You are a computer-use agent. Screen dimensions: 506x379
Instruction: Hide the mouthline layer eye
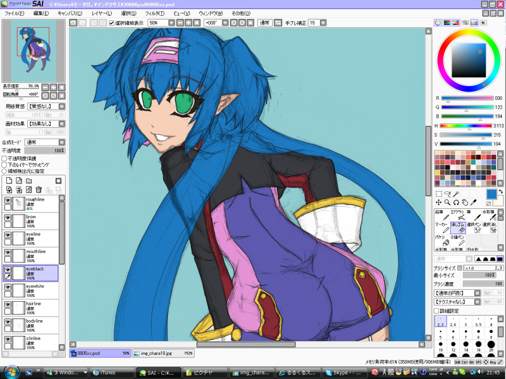point(8,252)
